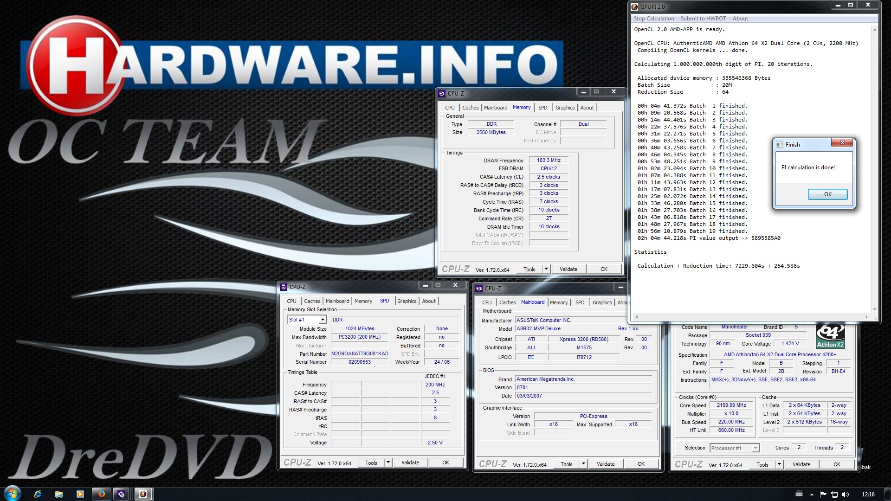891x501 pixels.
Task: Minimize the GPUPI 2.0 window
Action: 838,5
